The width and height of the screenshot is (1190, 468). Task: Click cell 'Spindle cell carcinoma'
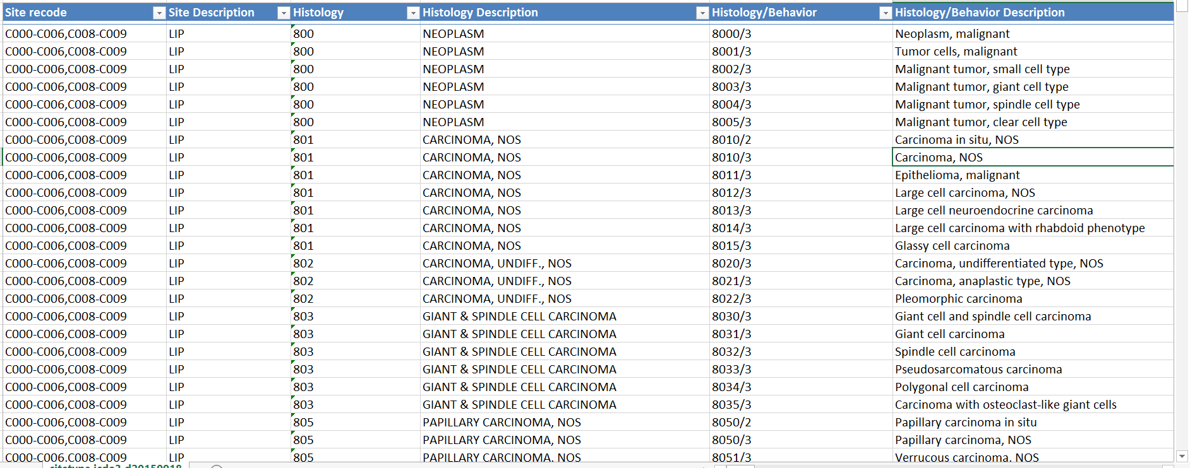coord(1033,351)
